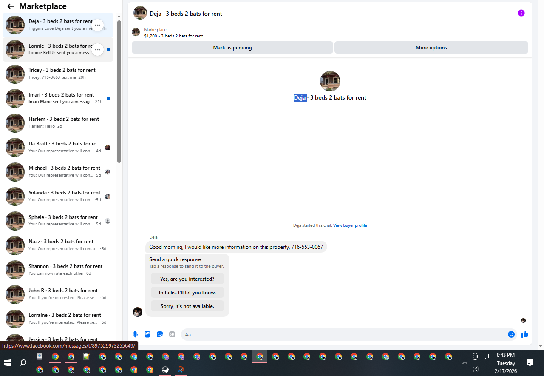Click the seen avatar on Sphele's row

click(x=108, y=221)
